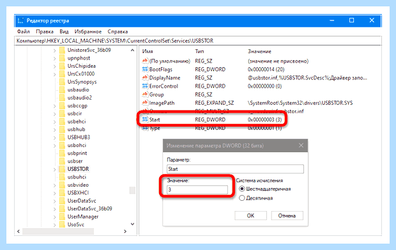Click the UrsSynopsys folder icon
The width and height of the screenshot is (396, 250).
coord(62,82)
